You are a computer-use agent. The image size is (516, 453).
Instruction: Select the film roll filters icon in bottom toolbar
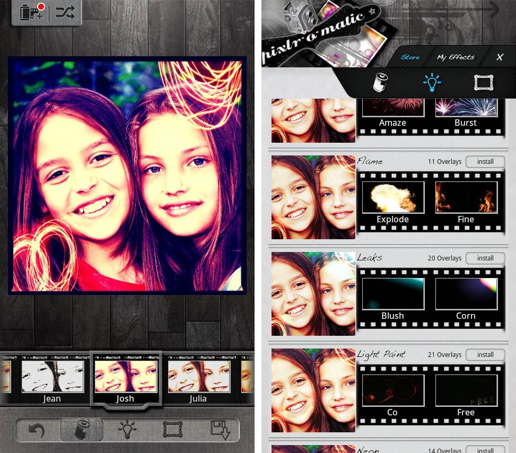[x=81, y=430]
